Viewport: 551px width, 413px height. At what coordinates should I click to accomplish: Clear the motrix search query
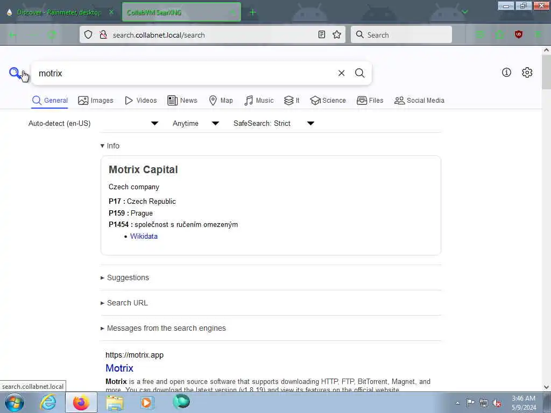(341, 73)
